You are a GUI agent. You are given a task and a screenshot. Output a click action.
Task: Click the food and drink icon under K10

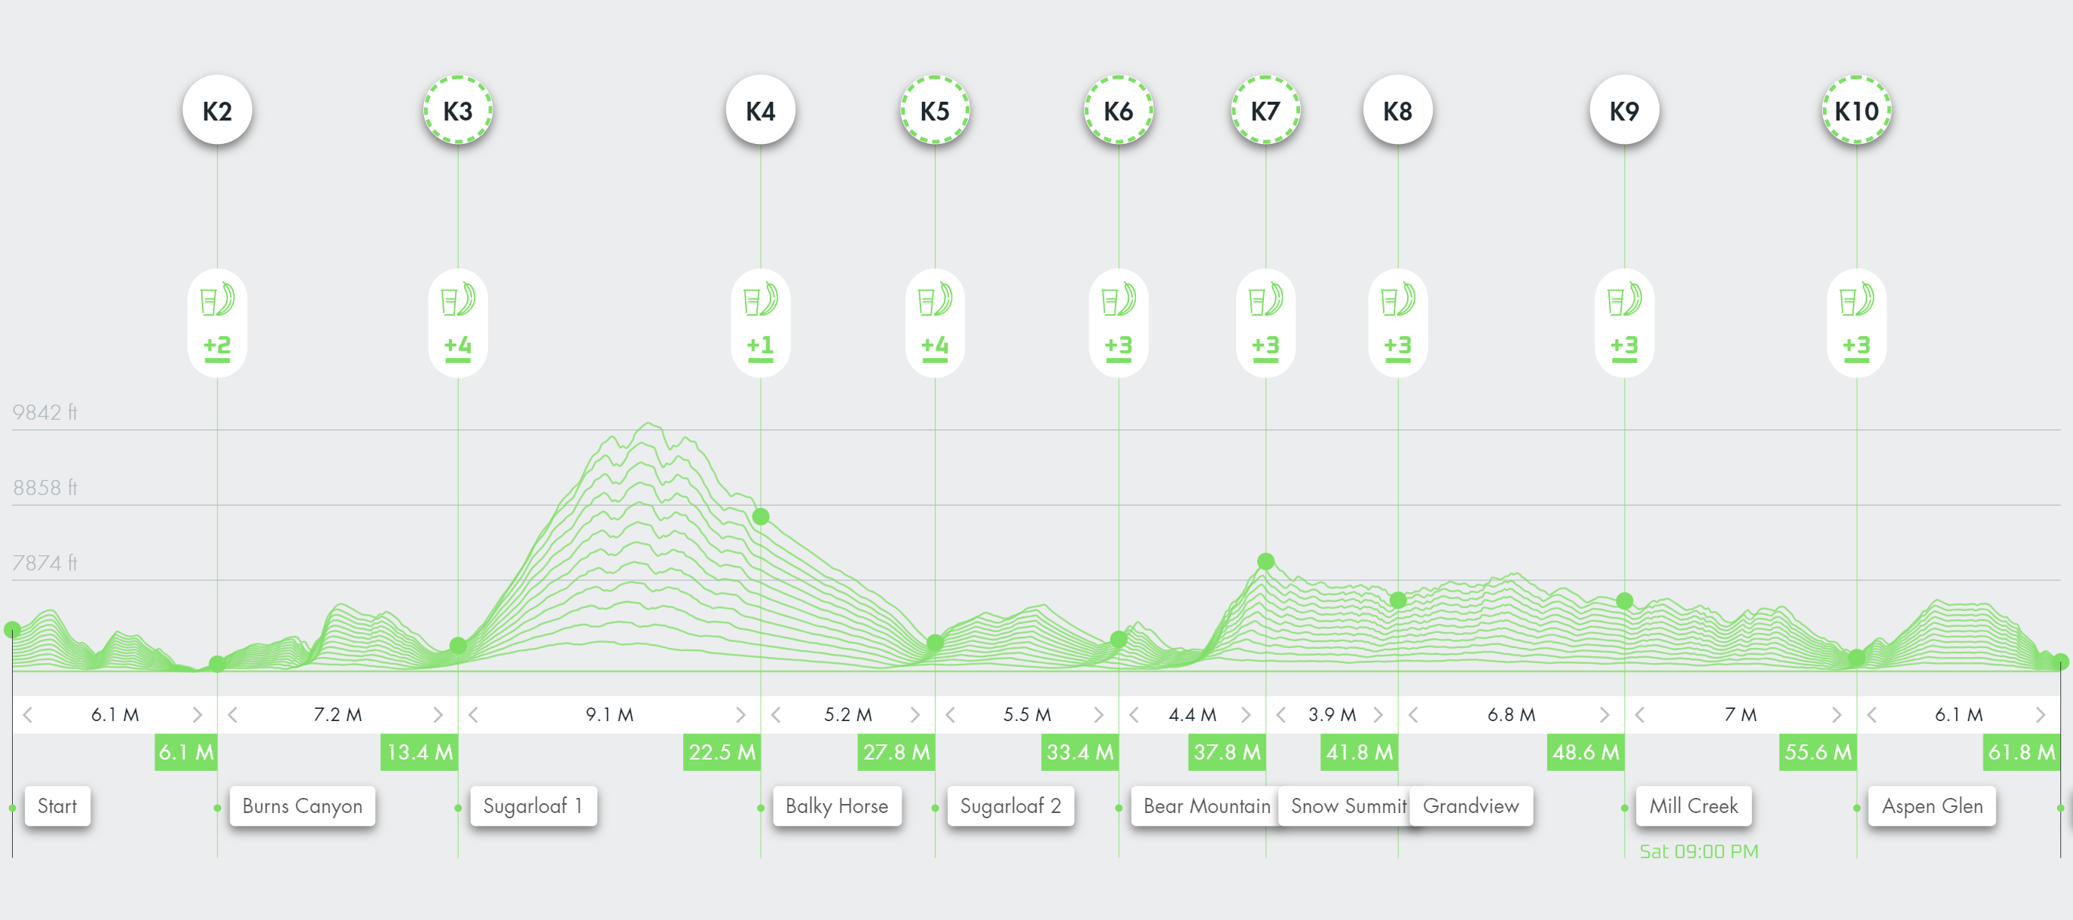1857,299
